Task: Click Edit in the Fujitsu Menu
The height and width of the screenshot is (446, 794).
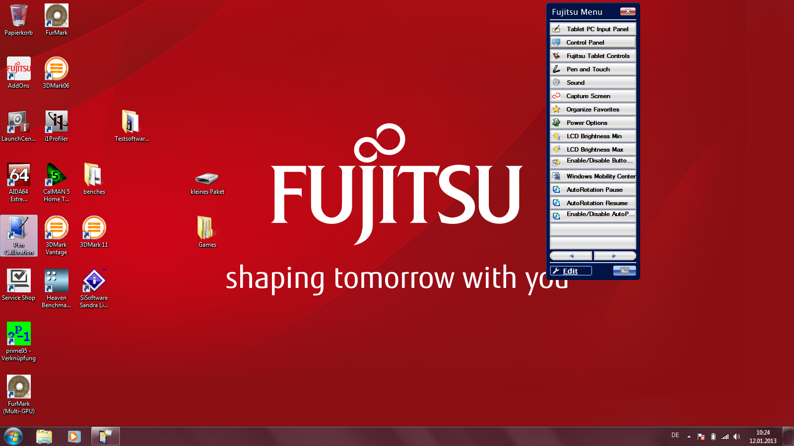Action: (571, 271)
